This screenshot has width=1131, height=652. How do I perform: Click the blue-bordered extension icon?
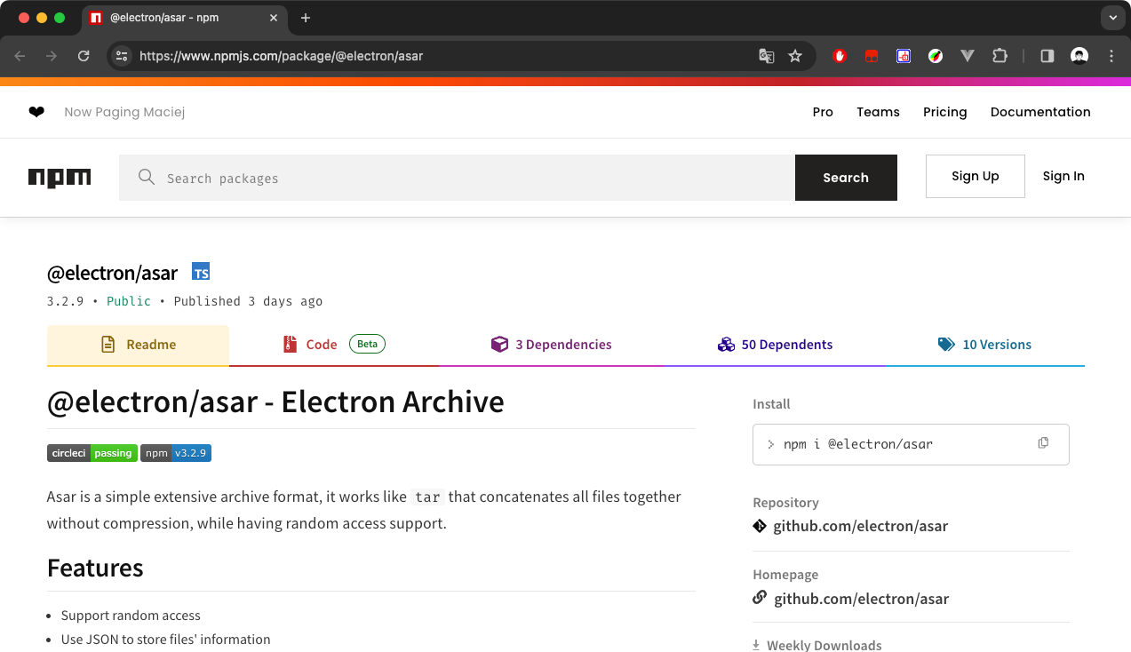(904, 56)
